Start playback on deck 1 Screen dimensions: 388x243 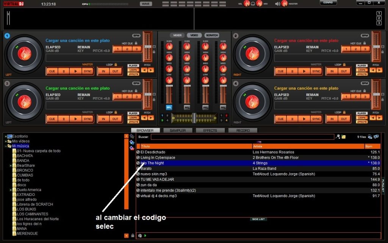pos(76,71)
